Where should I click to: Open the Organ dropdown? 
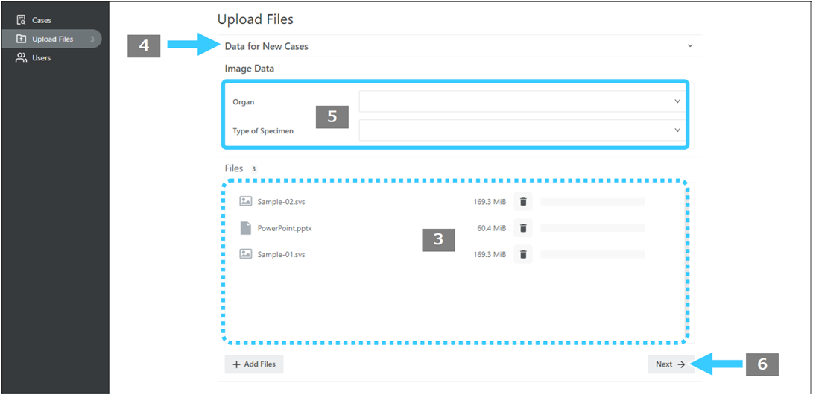(x=522, y=101)
